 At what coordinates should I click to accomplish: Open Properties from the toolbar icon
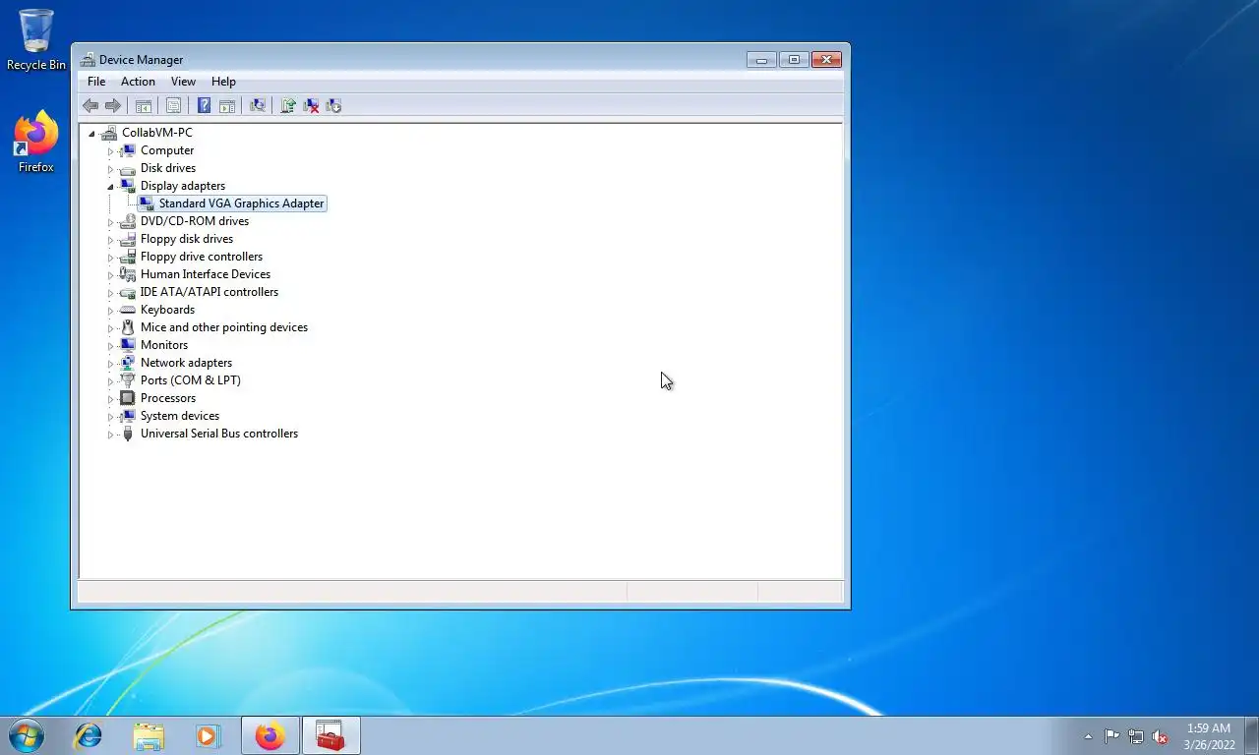pos(174,105)
